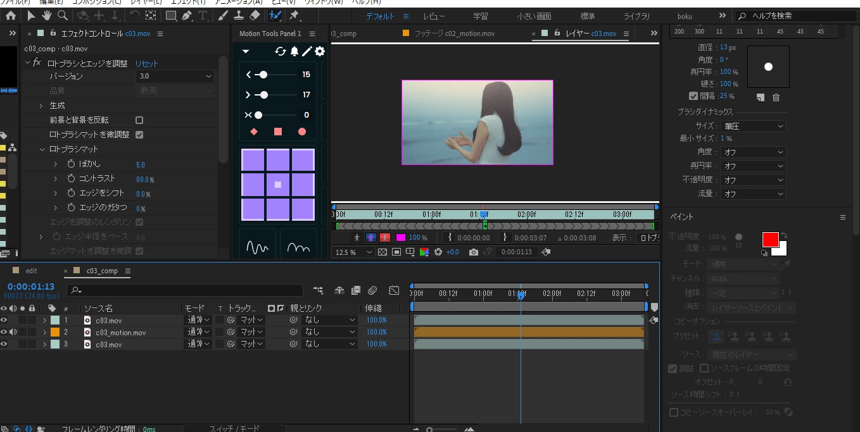Select the Hand tool

pos(47,15)
